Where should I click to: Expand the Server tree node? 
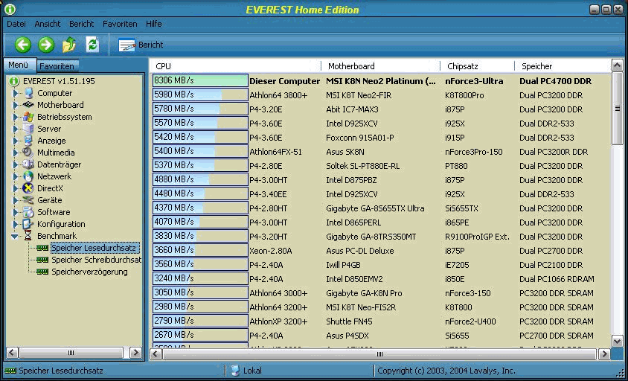coord(16,129)
